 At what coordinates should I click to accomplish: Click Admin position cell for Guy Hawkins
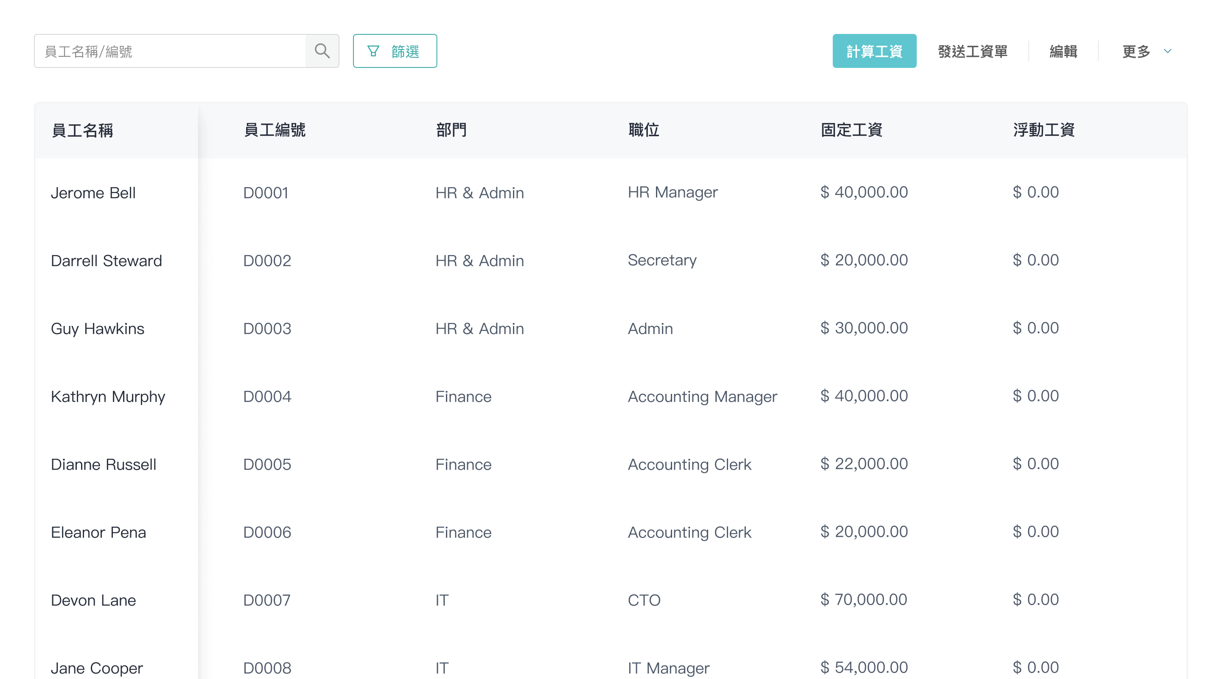[650, 328]
